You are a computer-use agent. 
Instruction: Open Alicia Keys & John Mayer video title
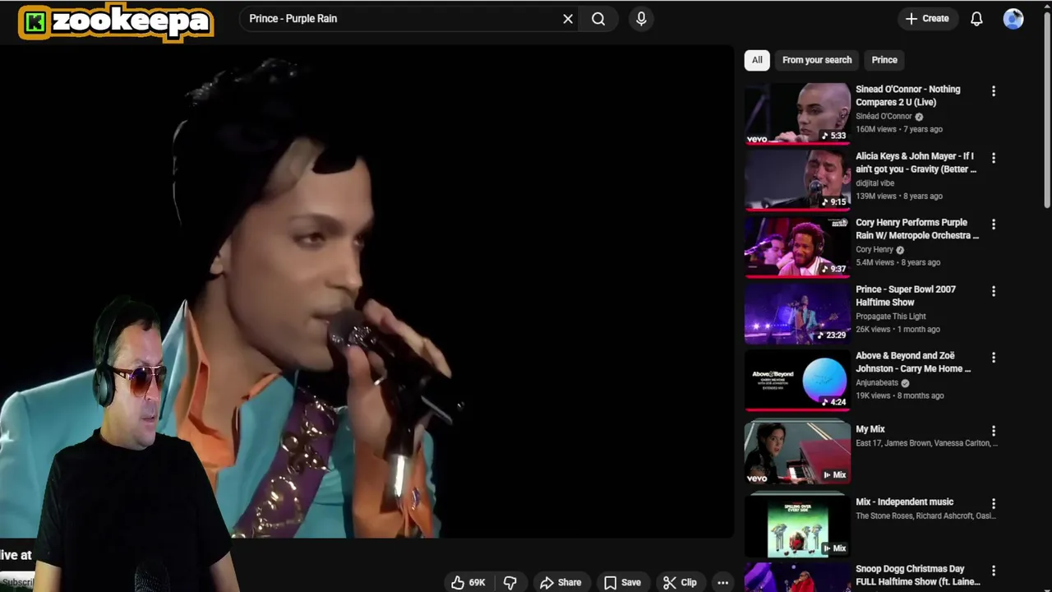[x=915, y=163]
